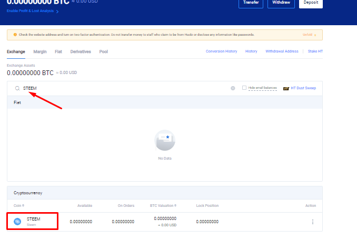Open the Stake HT link
Viewport: 357px width, 241px height.
point(315,51)
